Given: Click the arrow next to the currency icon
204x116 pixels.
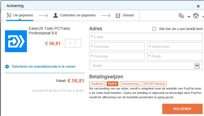Looking at the screenshot, I should coord(189,17).
